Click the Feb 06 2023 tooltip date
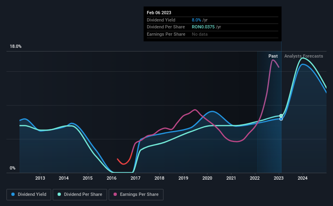Screen dimensions: 333x206 159,13
